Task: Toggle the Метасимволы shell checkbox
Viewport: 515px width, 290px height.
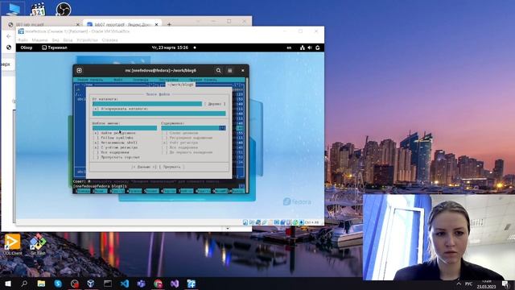Action: (x=96, y=143)
